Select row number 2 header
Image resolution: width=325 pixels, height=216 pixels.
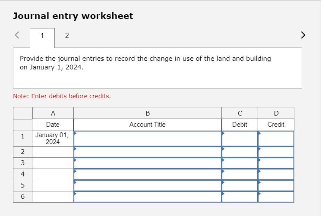click(x=22, y=152)
